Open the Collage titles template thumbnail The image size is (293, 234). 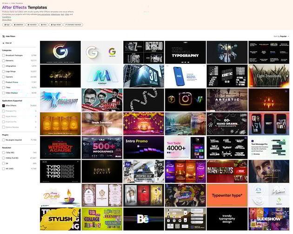pyautogui.click(x=102, y=219)
